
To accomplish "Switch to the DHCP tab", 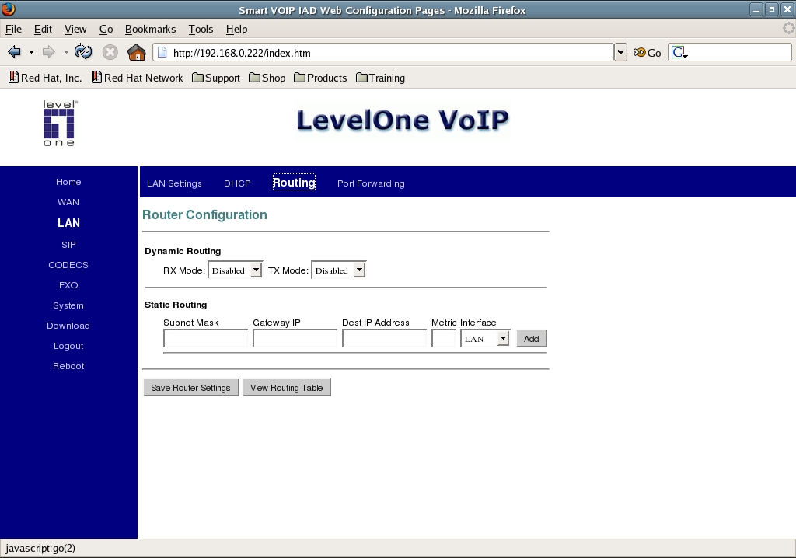I will point(237,183).
